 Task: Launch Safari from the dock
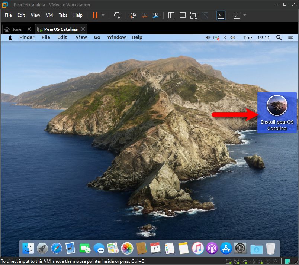pyautogui.click(x=57, y=248)
